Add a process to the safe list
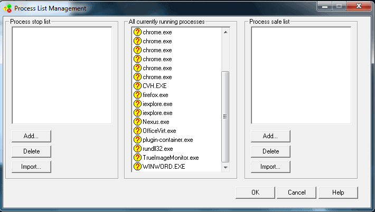Screen dimensions: 375x212 [x=270, y=136]
